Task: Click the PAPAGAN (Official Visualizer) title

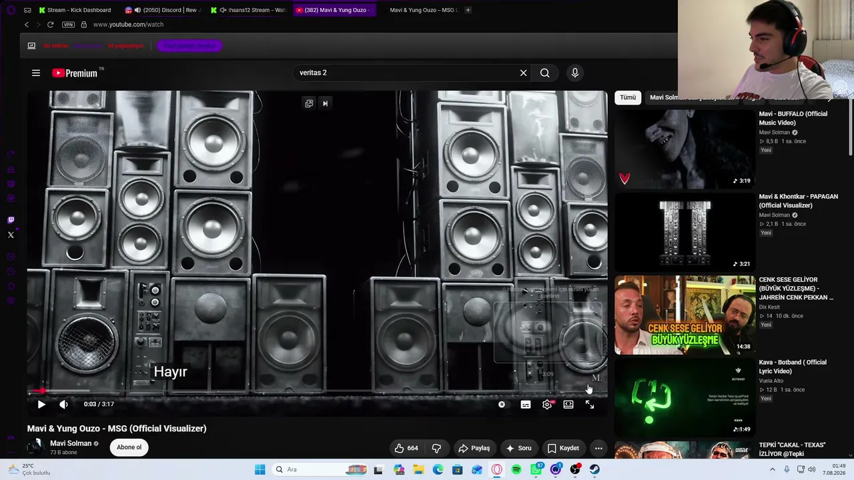Action: tap(798, 201)
